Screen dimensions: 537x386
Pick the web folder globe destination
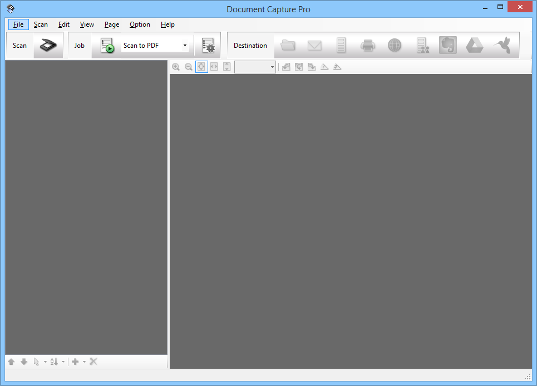pos(394,45)
